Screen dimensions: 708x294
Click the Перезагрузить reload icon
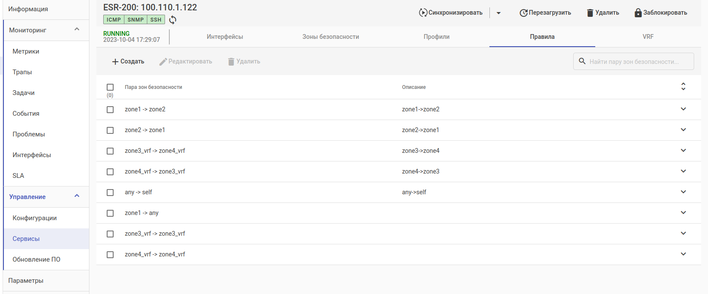[523, 13]
